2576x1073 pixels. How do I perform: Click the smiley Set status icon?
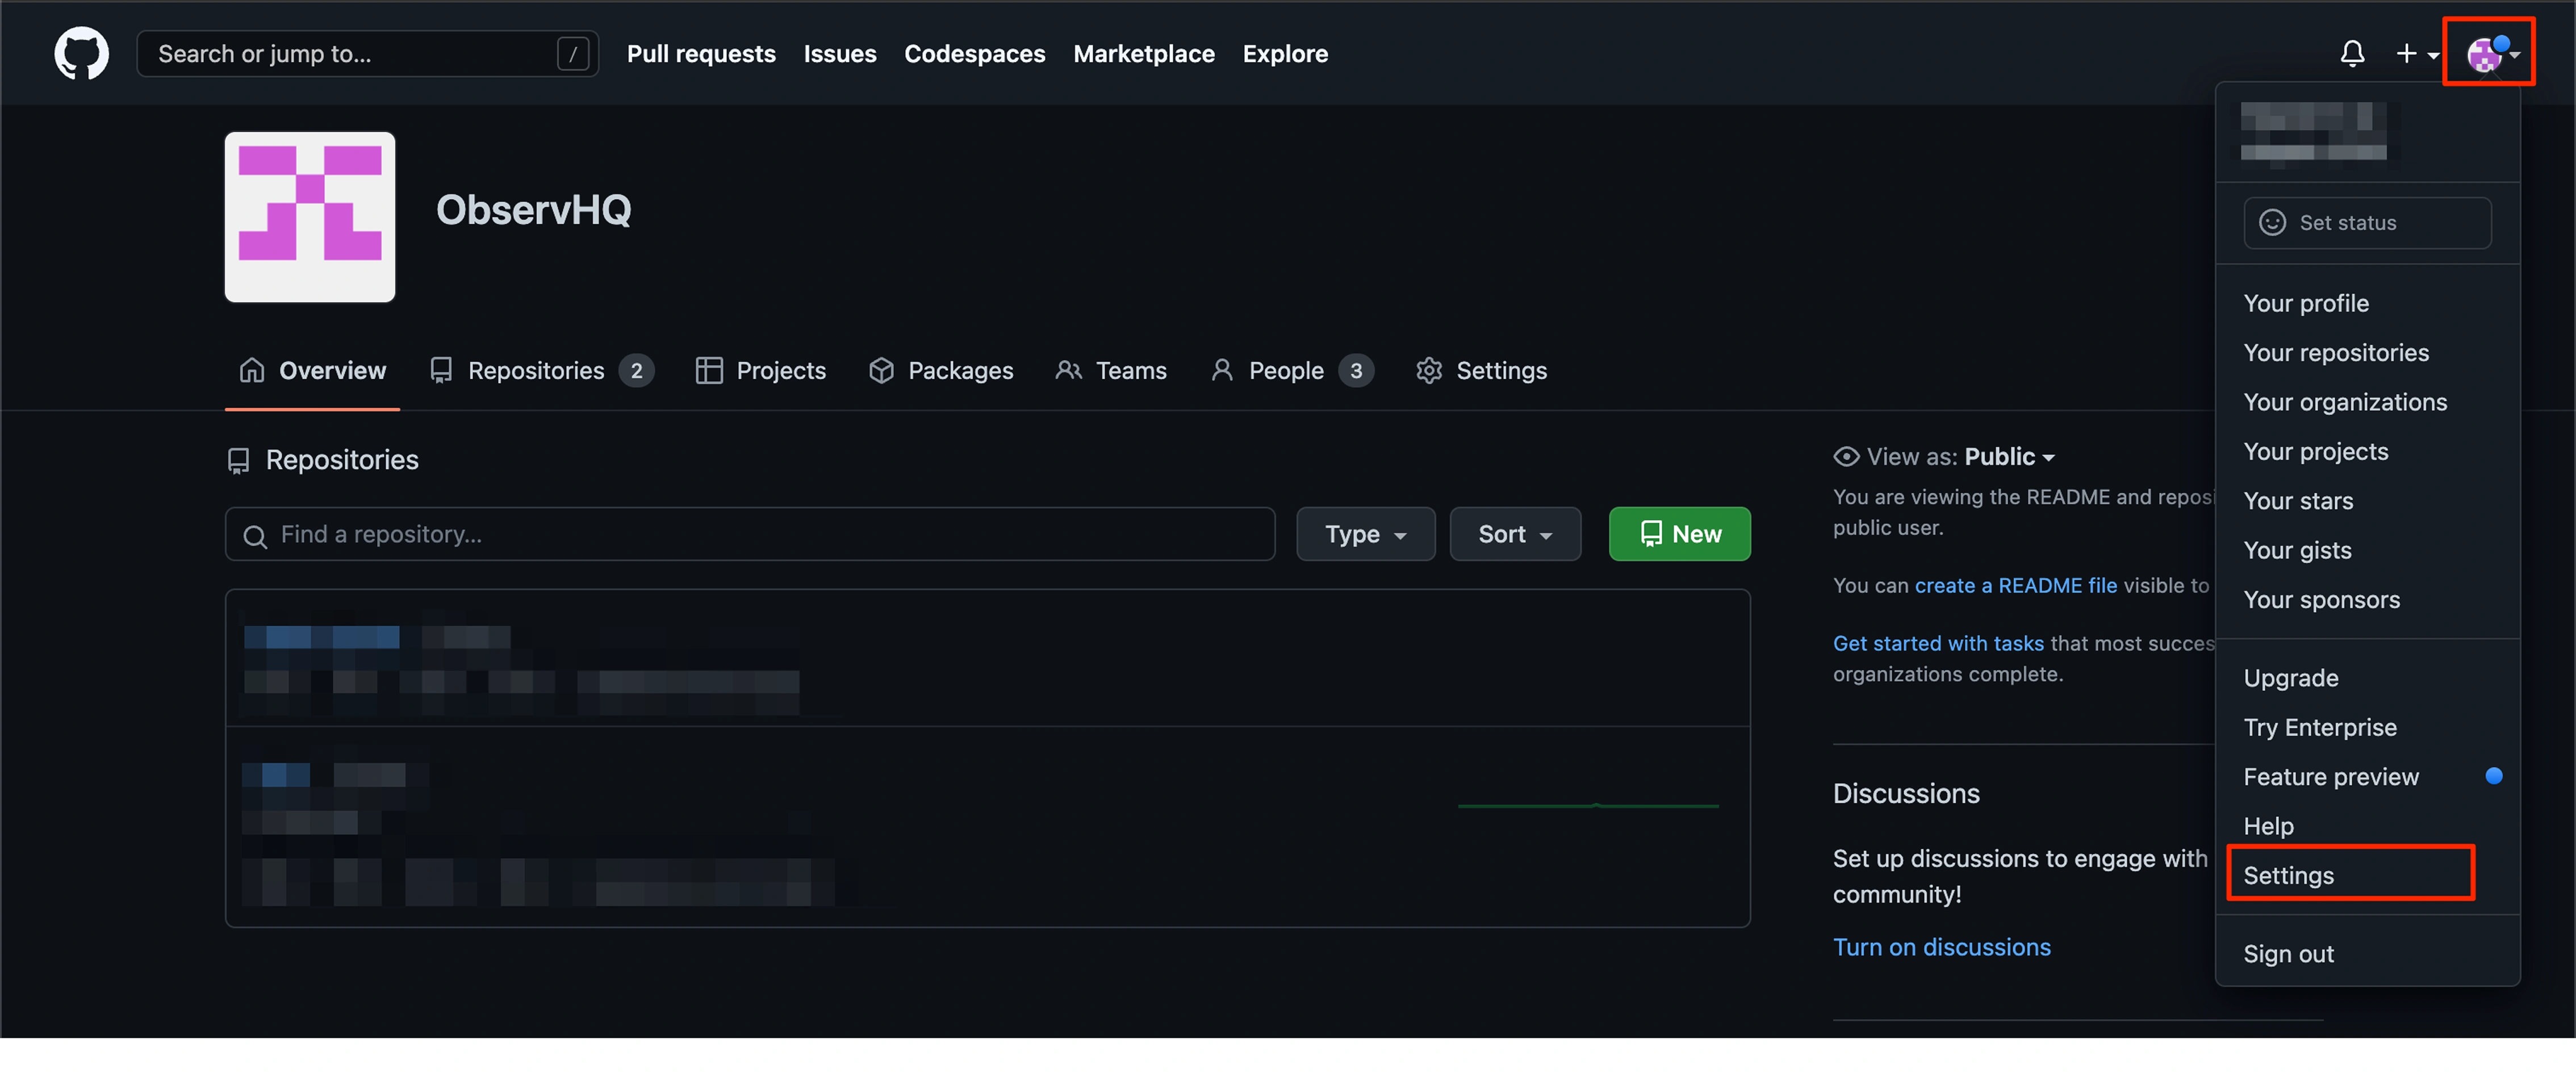click(x=2272, y=222)
